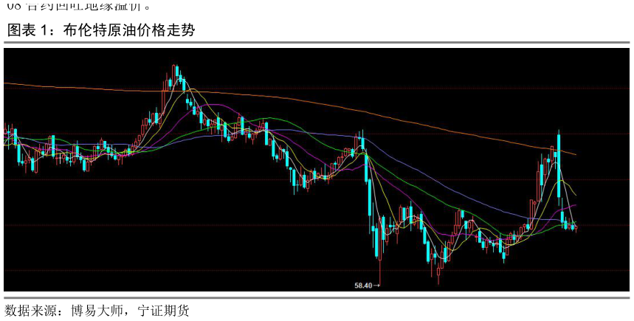Click the highest candlestick at the left peak

(175, 72)
